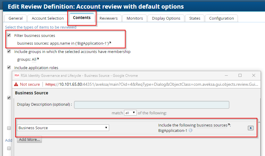Click the Not secure warning triangle icon
Image resolution: width=265 pixels, height=156 pixels.
[x=16, y=84]
